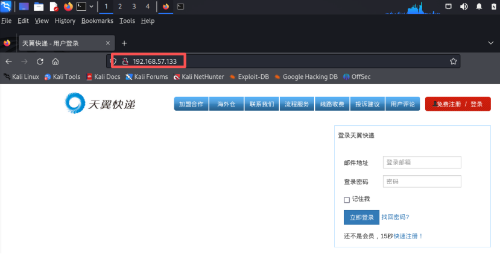Open the Google Hacking DB bookmark

click(x=306, y=76)
